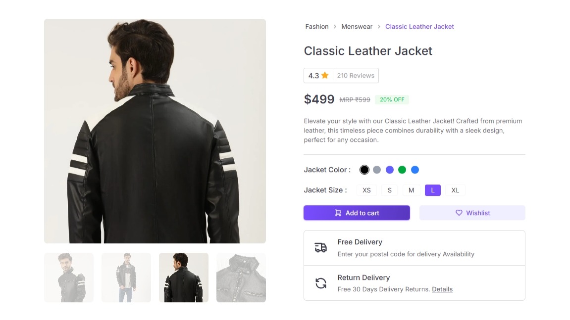The height and width of the screenshot is (320, 570).
Task: Pick the green jacket color
Action: pos(402,170)
